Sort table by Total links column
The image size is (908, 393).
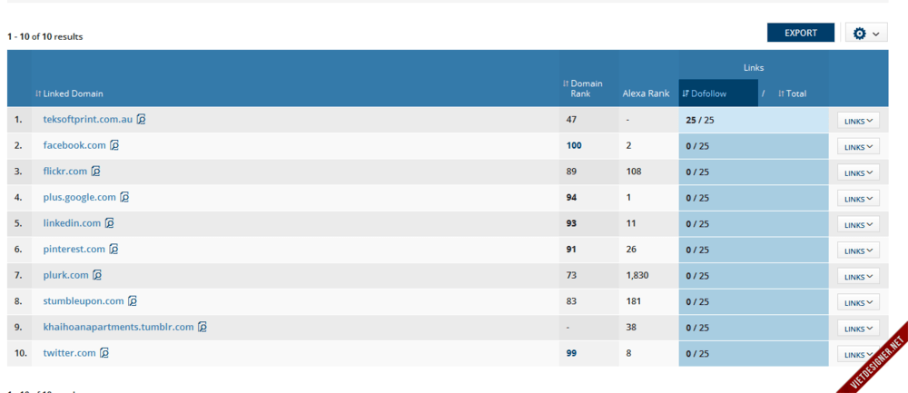pyautogui.click(x=792, y=93)
